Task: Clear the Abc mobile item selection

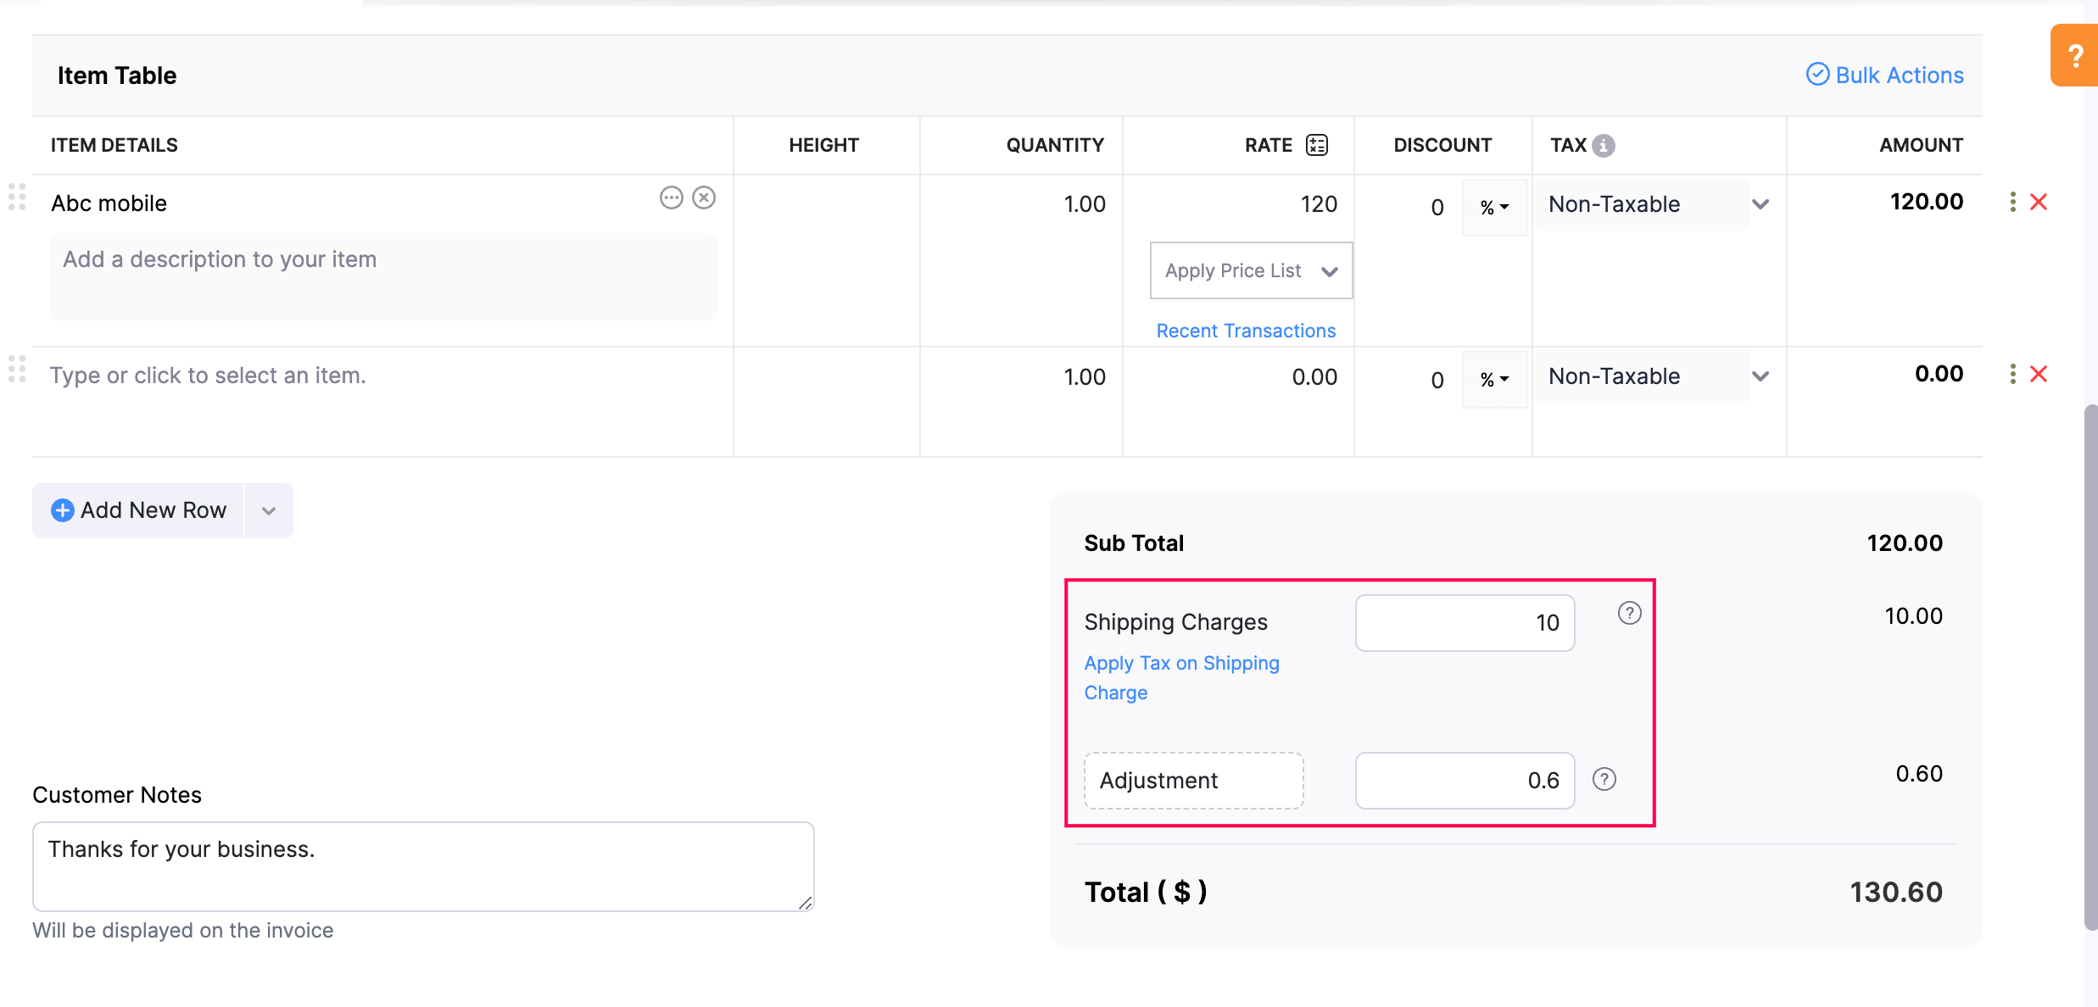Action: click(704, 198)
